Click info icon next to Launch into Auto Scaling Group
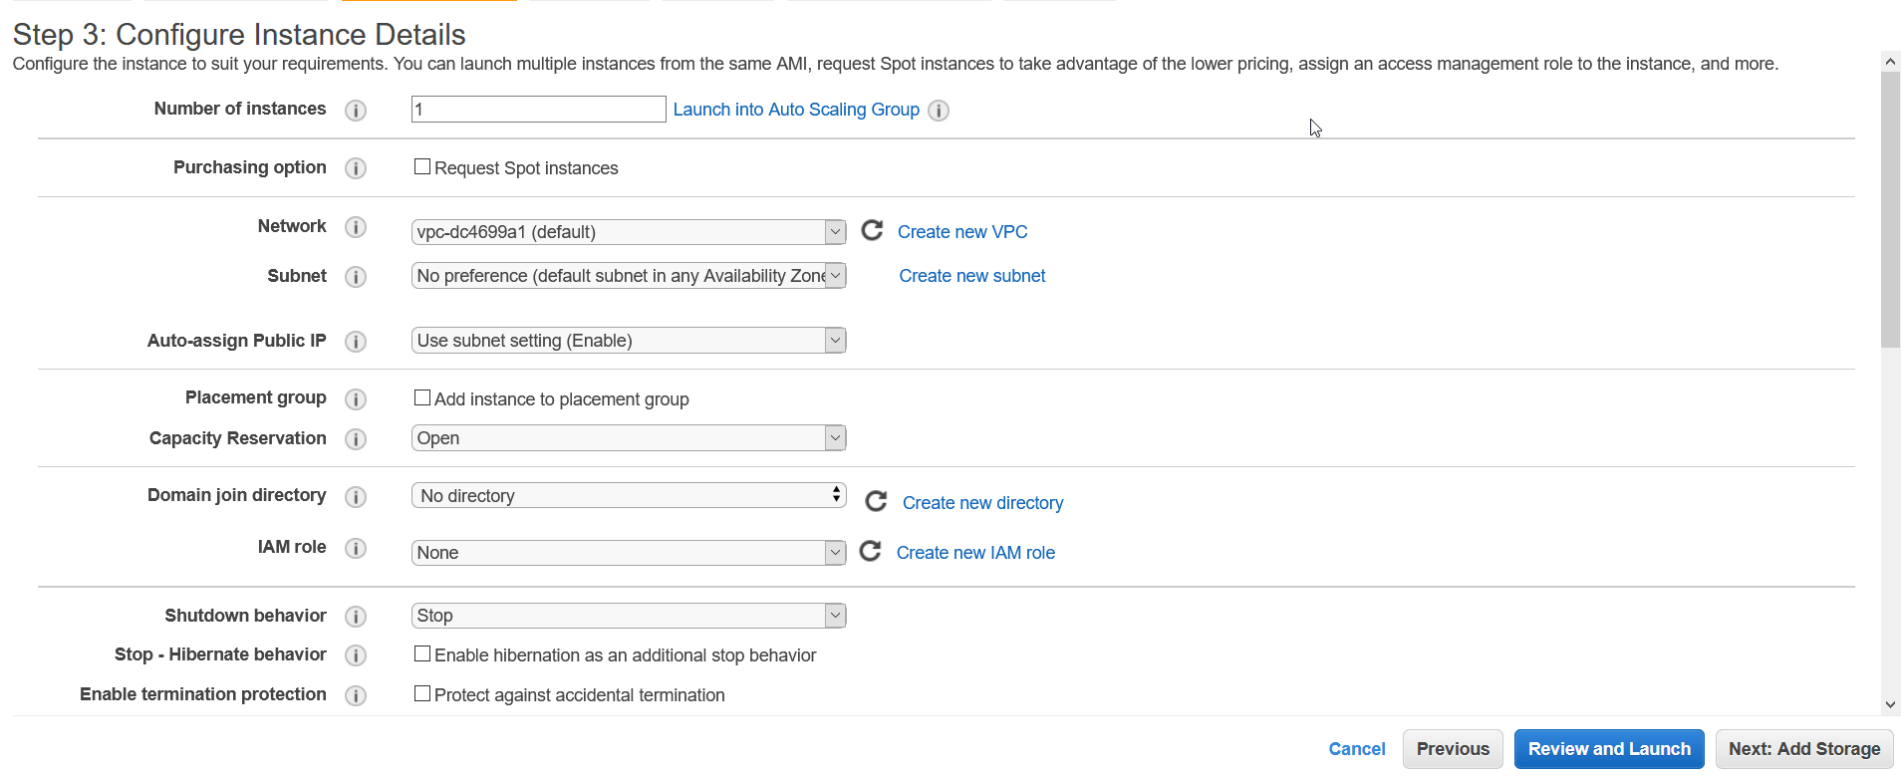This screenshot has width=1901, height=778. click(939, 111)
